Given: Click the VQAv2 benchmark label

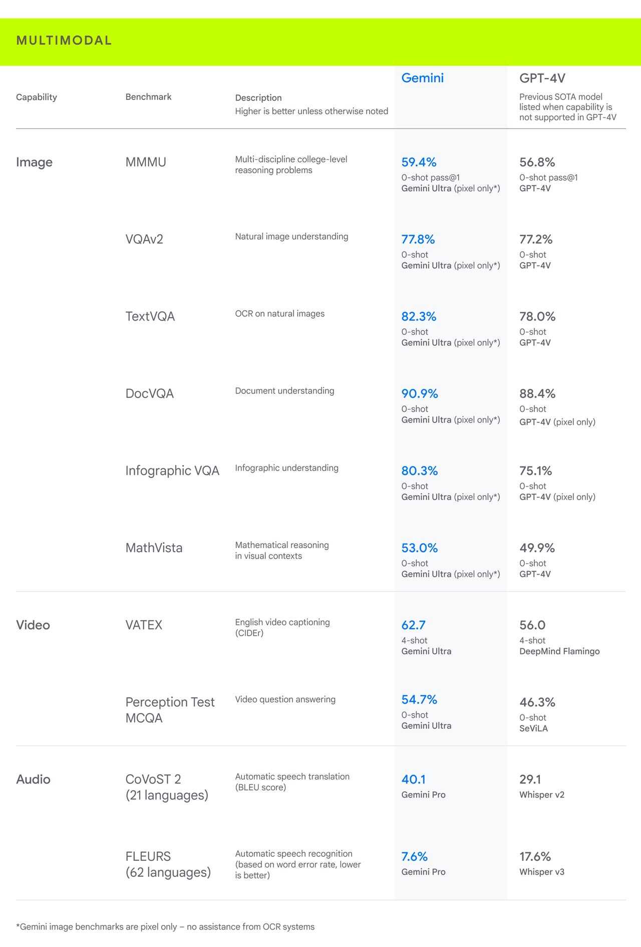Looking at the screenshot, I should pyautogui.click(x=144, y=239).
